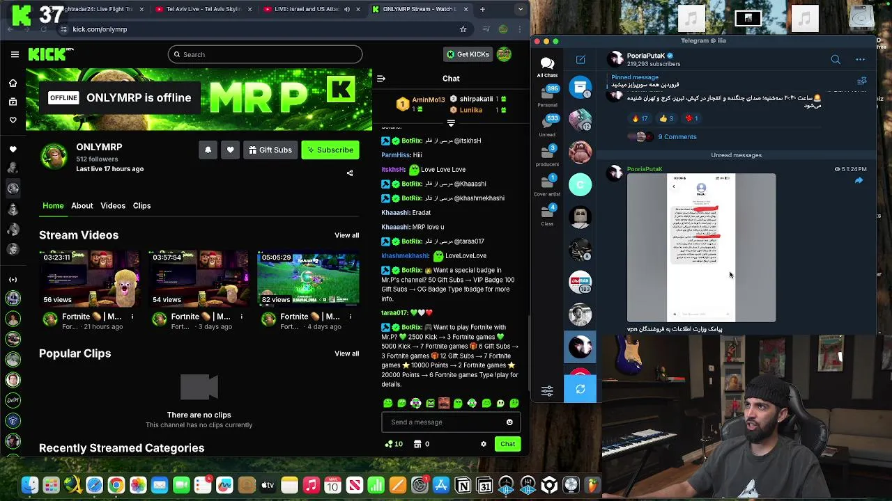Open the emoji picker in chat input
This screenshot has height=501, width=892.
[509, 422]
